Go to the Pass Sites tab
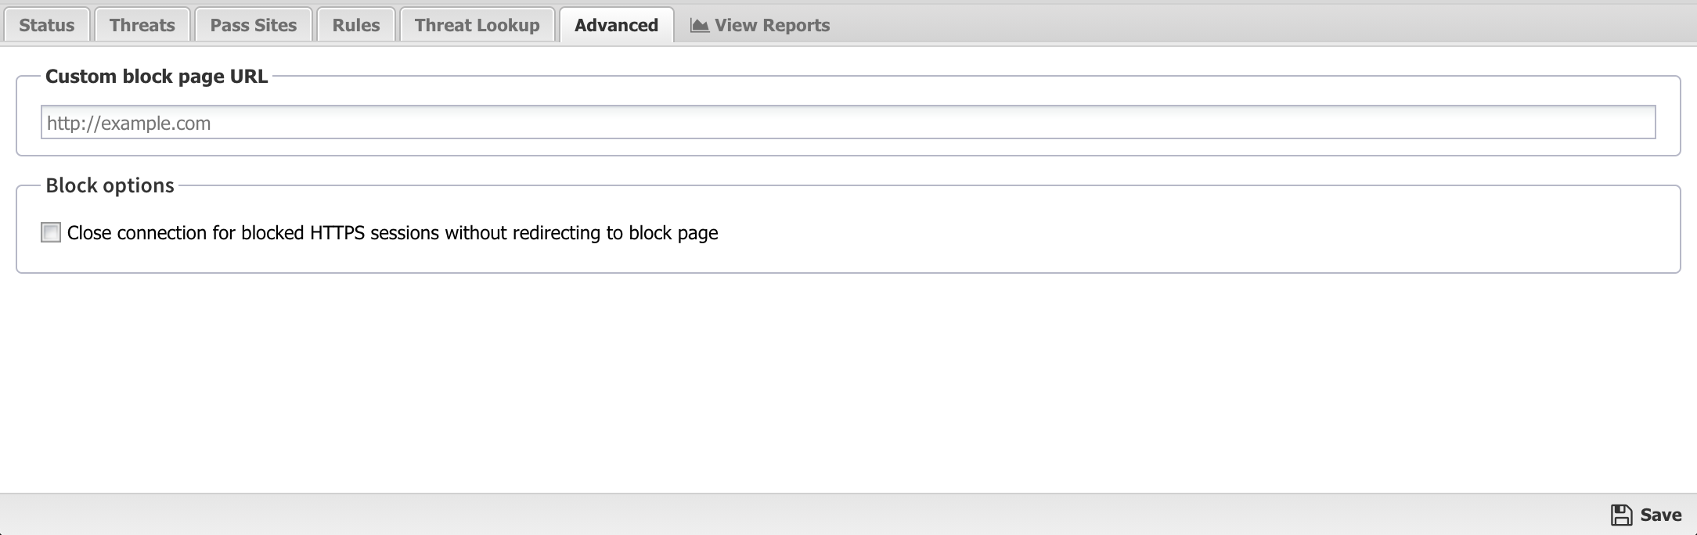Image resolution: width=1697 pixels, height=535 pixels. point(253,25)
